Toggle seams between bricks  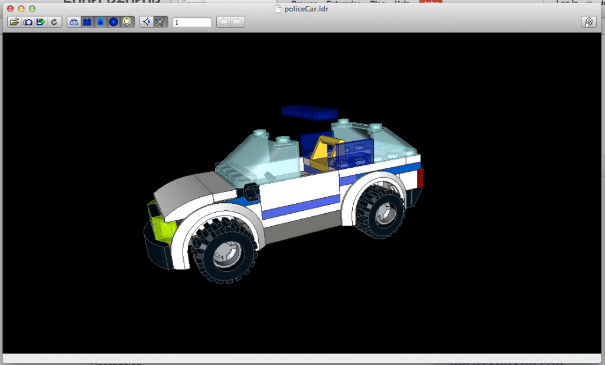87,22
